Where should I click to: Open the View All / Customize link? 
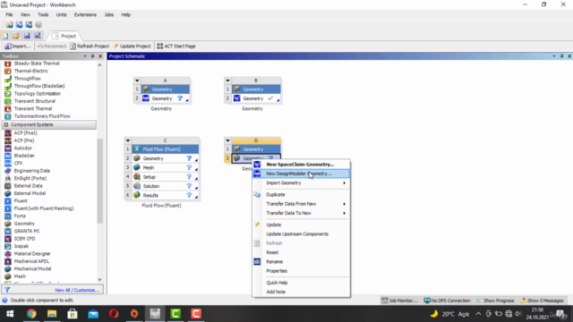pyautogui.click(x=77, y=290)
